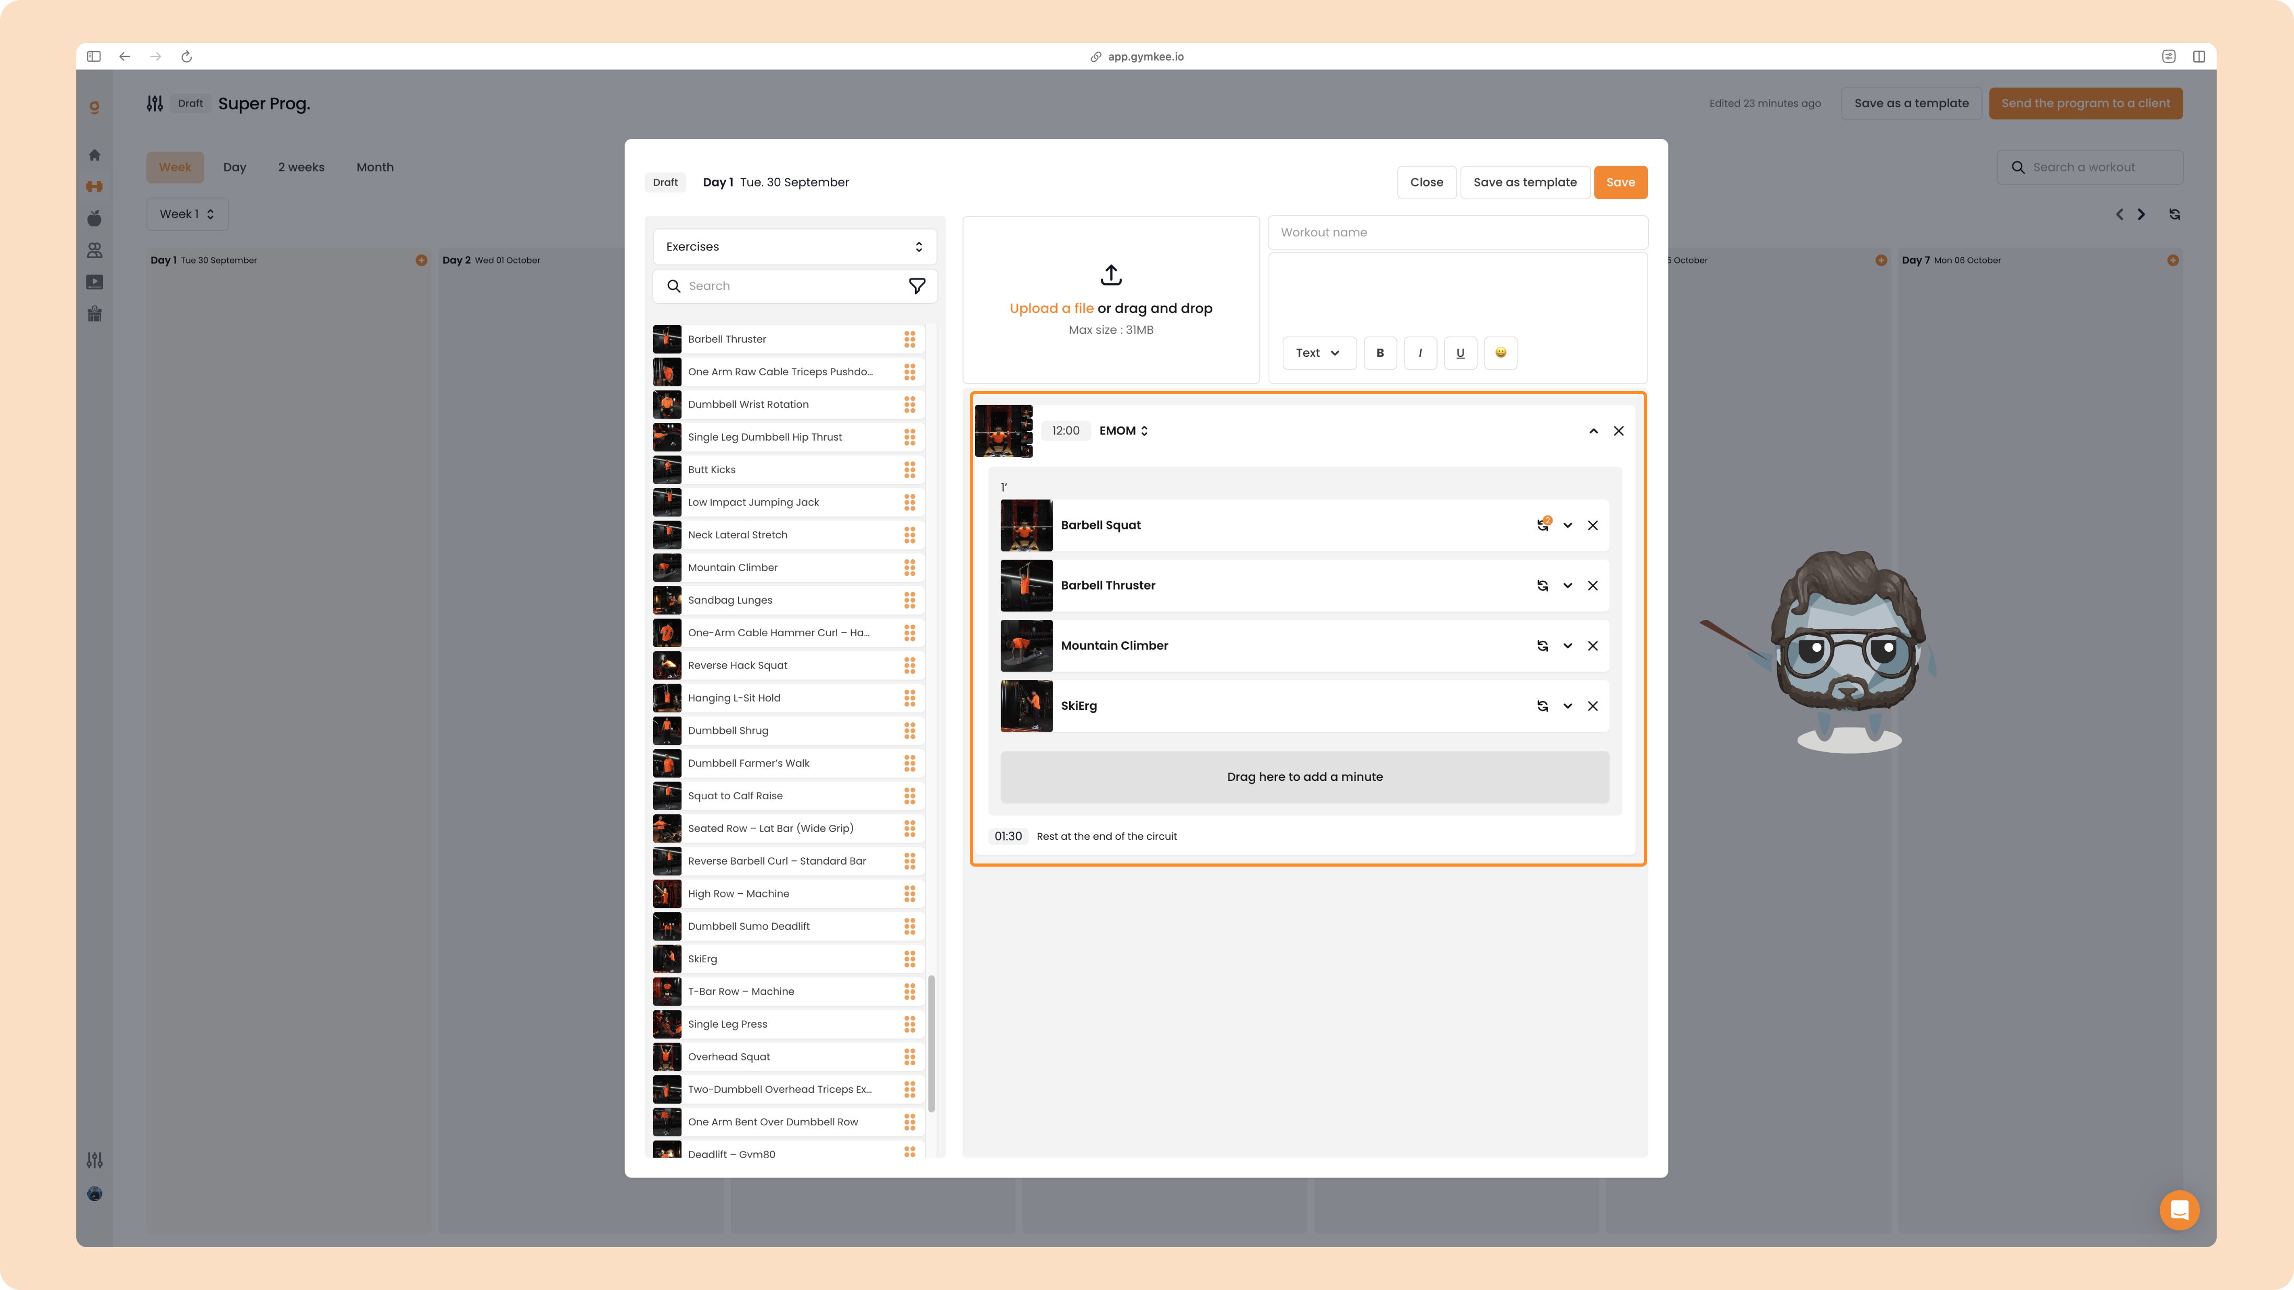
Task: Switch to the 2 weeks view tab
Action: coord(301,167)
